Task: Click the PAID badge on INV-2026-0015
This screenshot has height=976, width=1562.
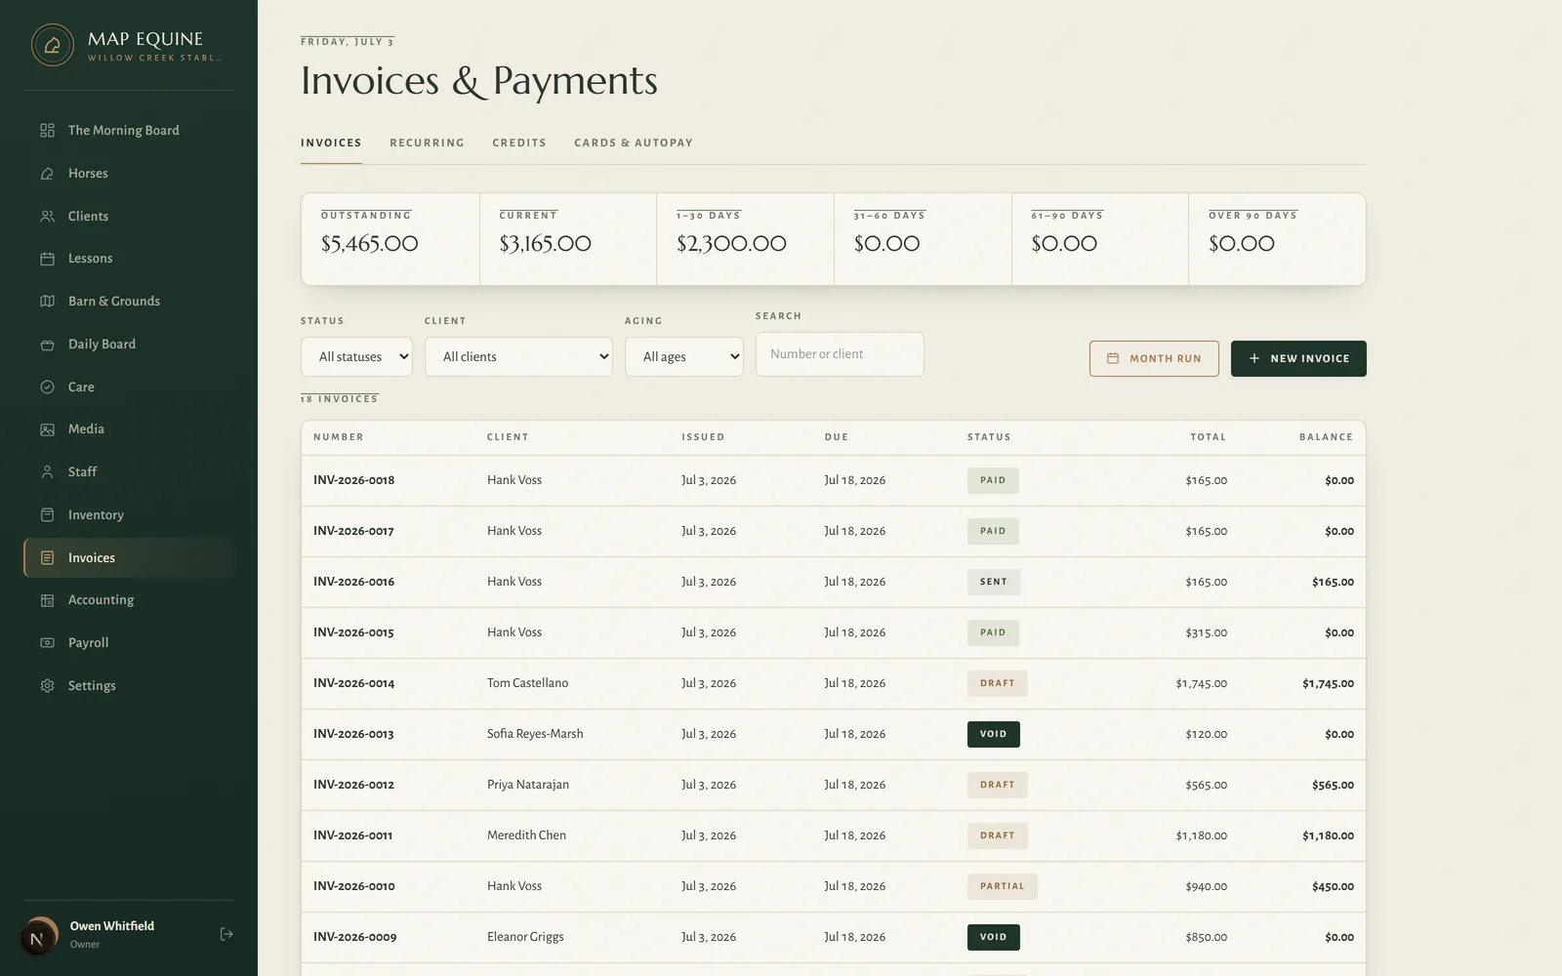Action: coord(993,632)
